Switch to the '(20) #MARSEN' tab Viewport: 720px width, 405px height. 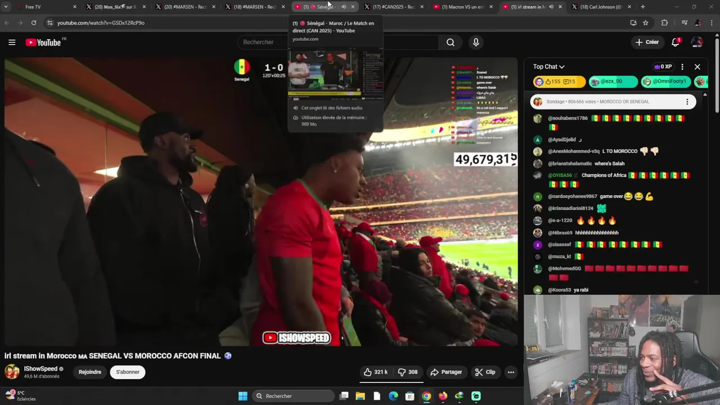click(x=184, y=7)
